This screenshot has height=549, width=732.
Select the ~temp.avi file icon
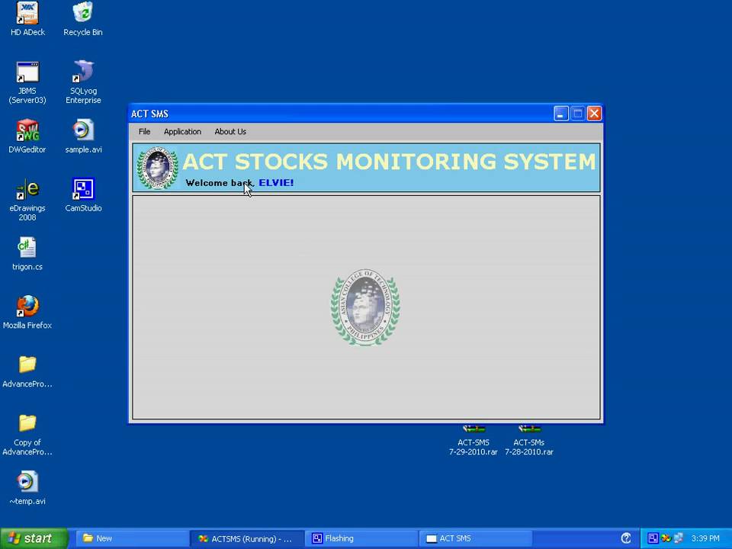click(27, 488)
